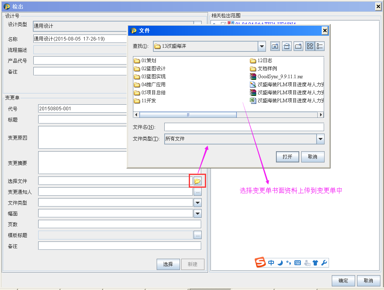
Task: Select the Excel file 汉盛海装PLM项目进度
Action: (x=287, y=101)
